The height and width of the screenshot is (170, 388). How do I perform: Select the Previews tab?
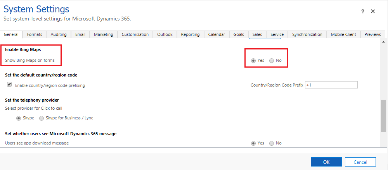372,34
